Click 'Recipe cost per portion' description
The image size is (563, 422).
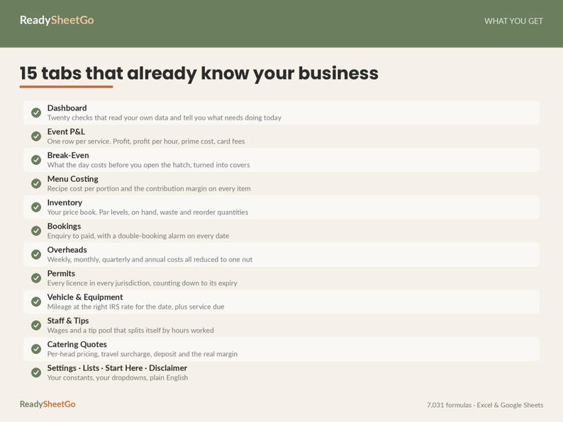(149, 188)
